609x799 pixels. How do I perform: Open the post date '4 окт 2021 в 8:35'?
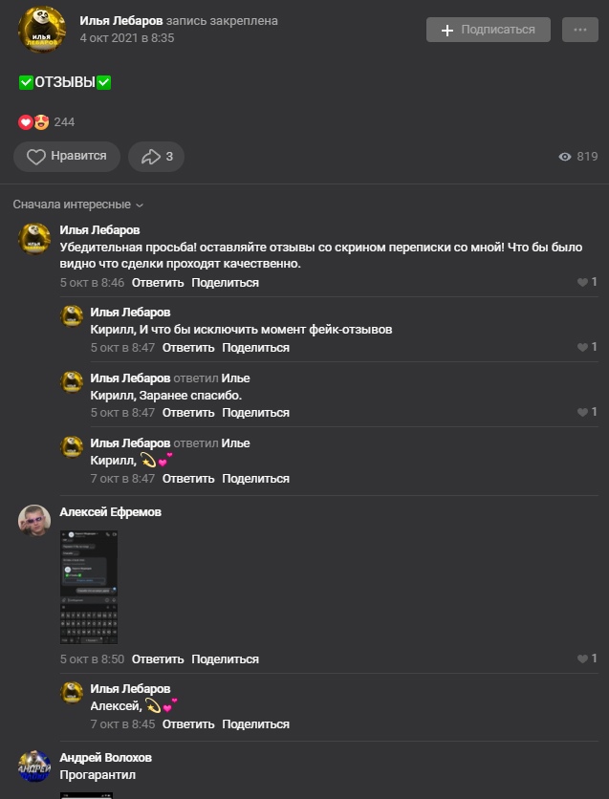coord(127,38)
